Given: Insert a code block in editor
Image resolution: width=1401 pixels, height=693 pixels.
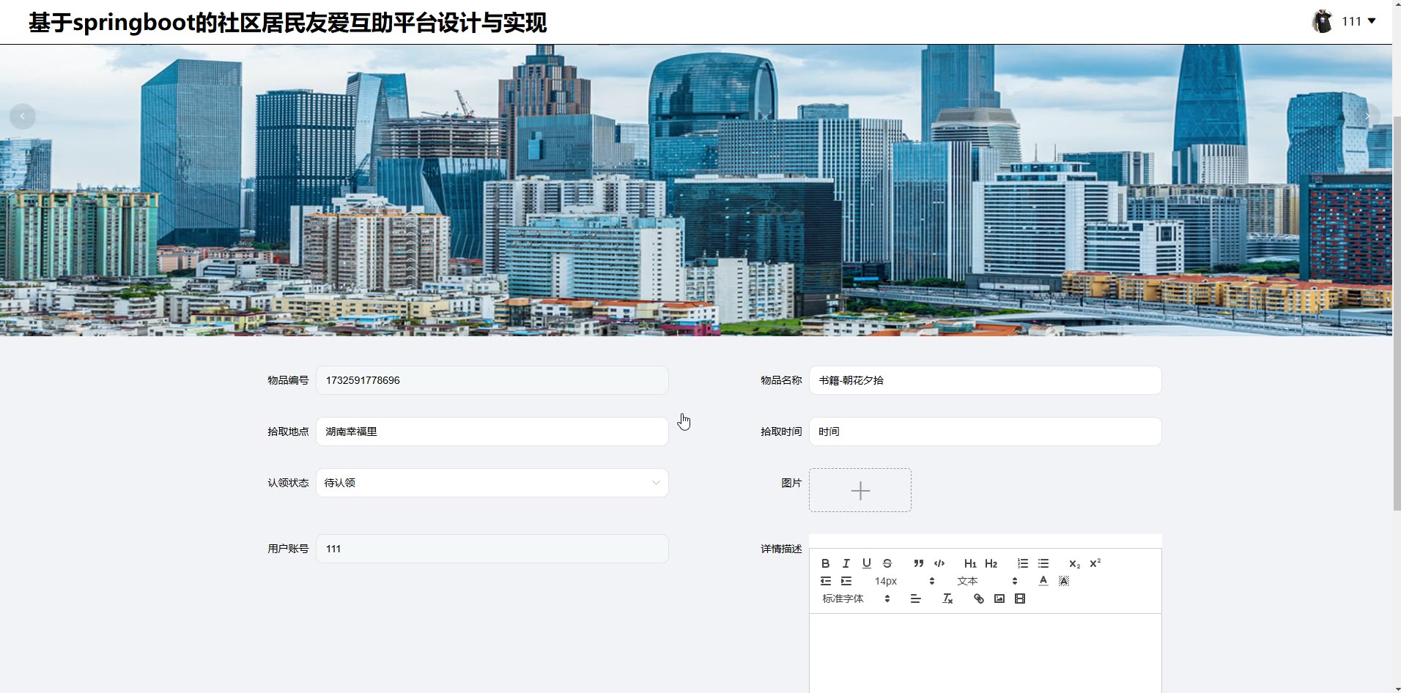Looking at the screenshot, I should pos(939,563).
